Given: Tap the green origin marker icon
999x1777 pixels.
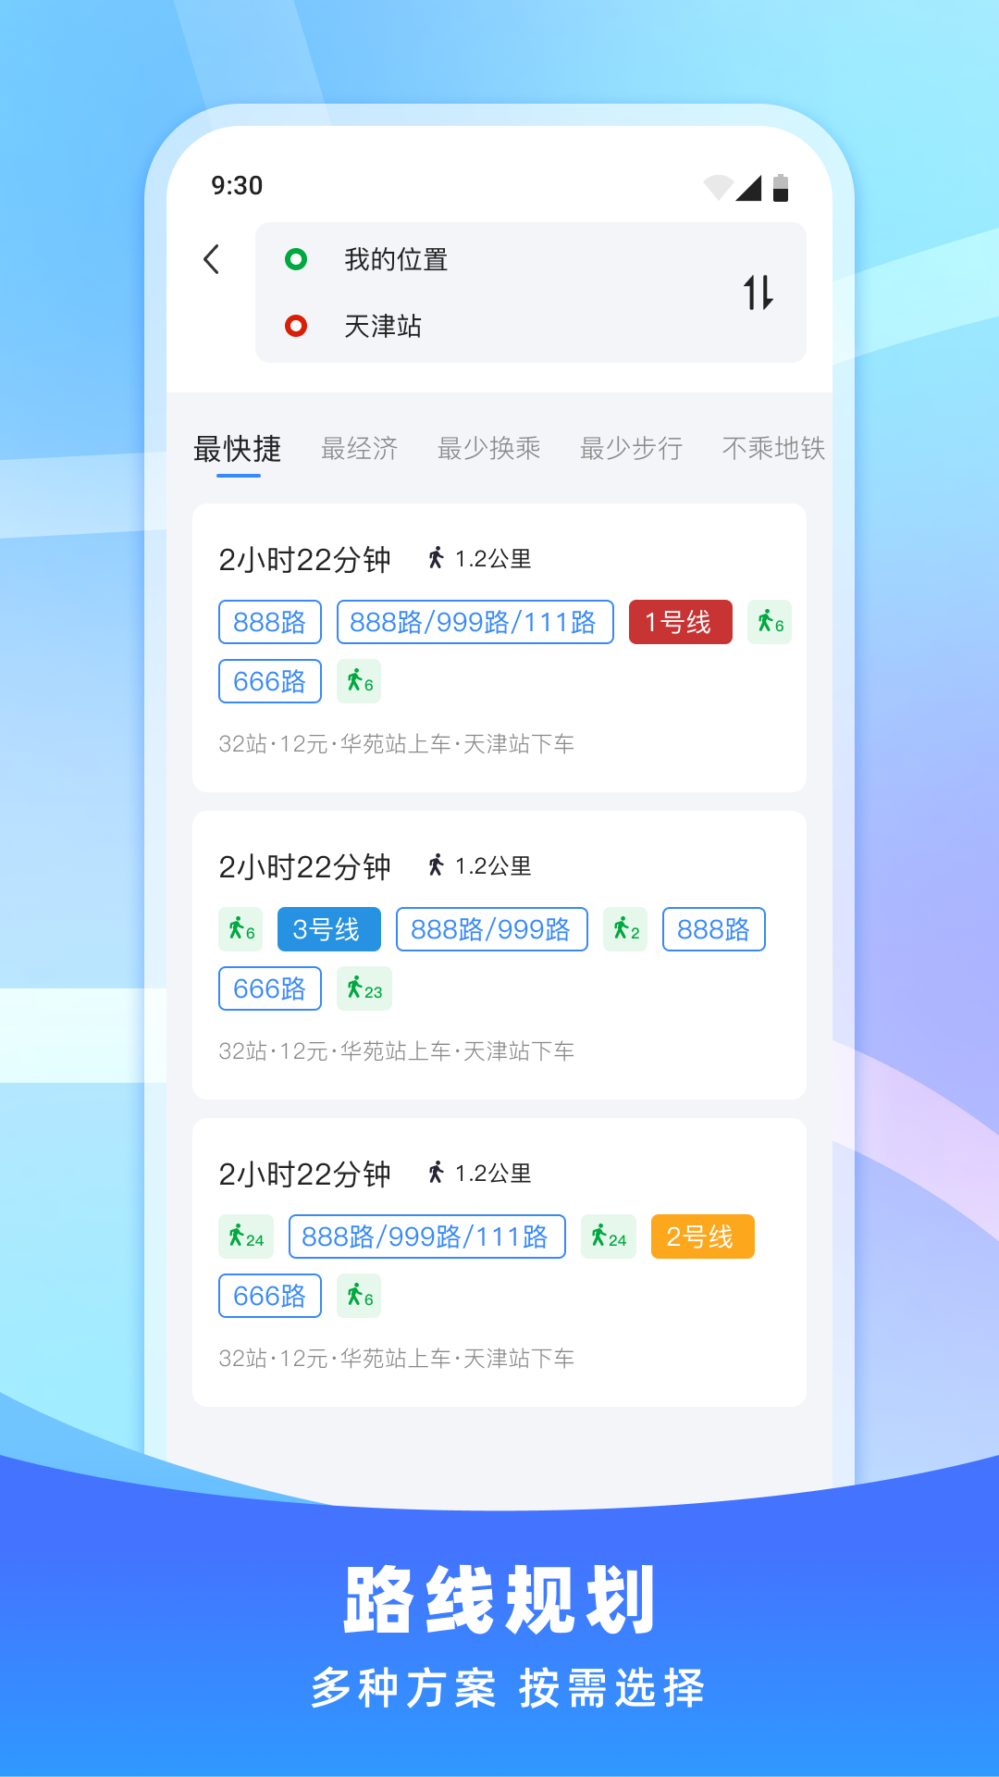Looking at the screenshot, I should pyautogui.click(x=296, y=259).
